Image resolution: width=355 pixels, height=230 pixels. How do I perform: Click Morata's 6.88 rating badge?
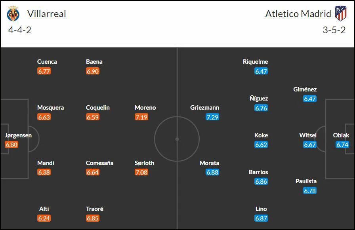point(212,172)
